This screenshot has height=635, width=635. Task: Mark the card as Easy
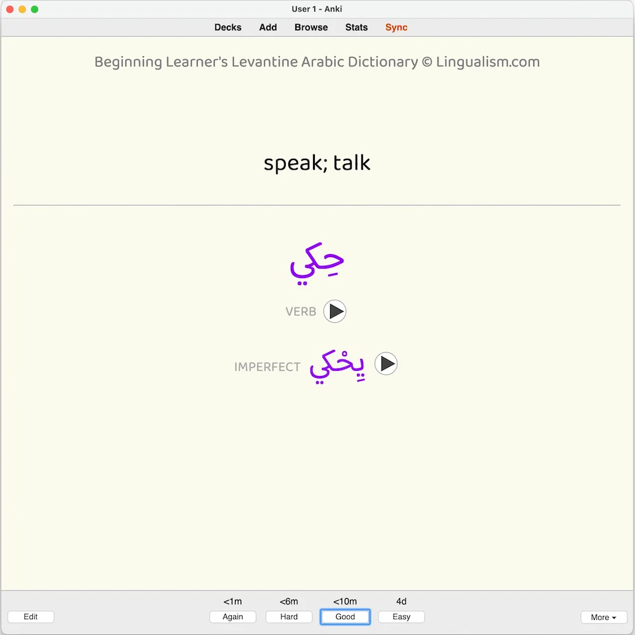(x=401, y=617)
